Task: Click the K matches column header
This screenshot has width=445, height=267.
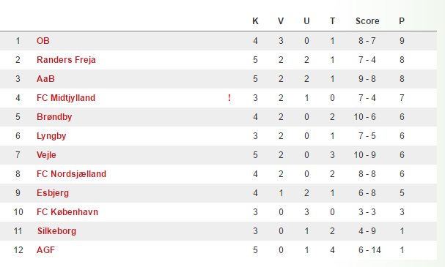Action: tap(255, 21)
